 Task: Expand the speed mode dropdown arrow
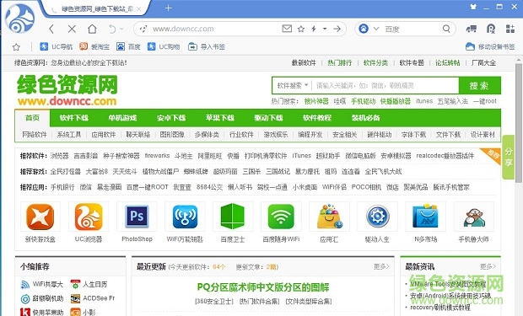[x=325, y=29]
